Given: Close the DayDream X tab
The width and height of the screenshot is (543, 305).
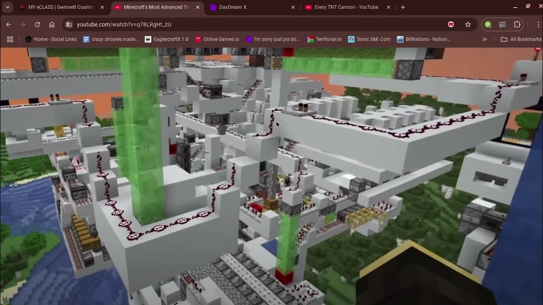Looking at the screenshot, I should (x=293, y=7).
